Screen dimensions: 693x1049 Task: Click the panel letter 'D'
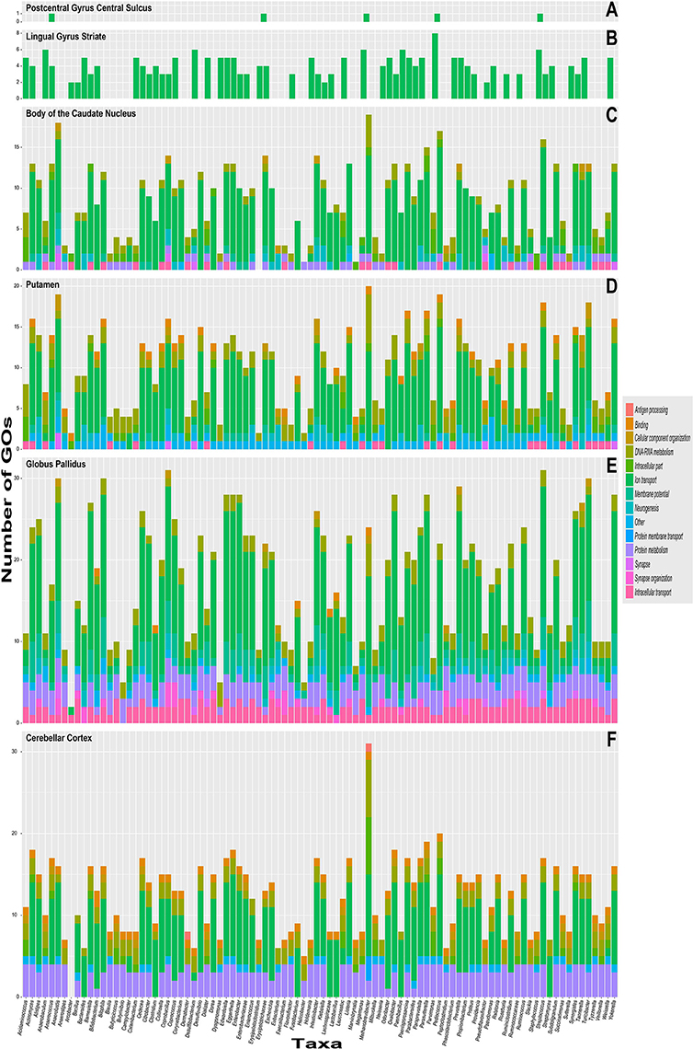click(x=611, y=287)
